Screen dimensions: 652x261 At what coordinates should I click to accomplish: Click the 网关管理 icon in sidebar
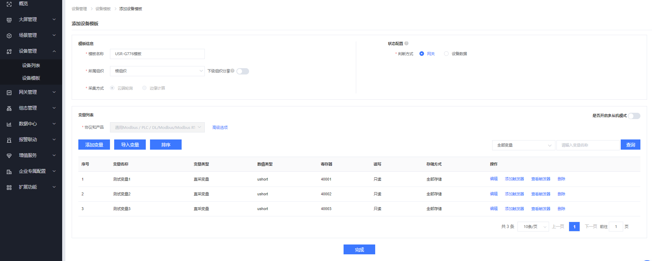[9, 92]
